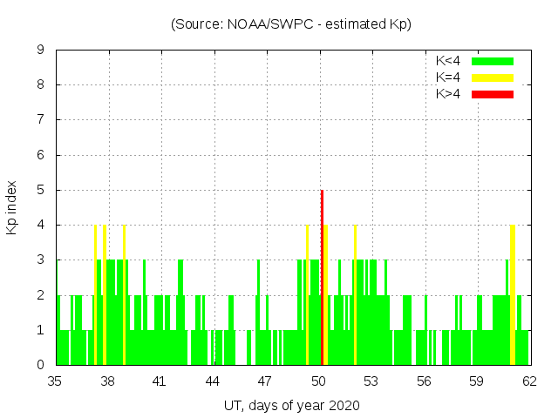The height and width of the screenshot is (418, 558).
Task: Click the yellow K=4 legend swatch
Action: coord(493,78)
